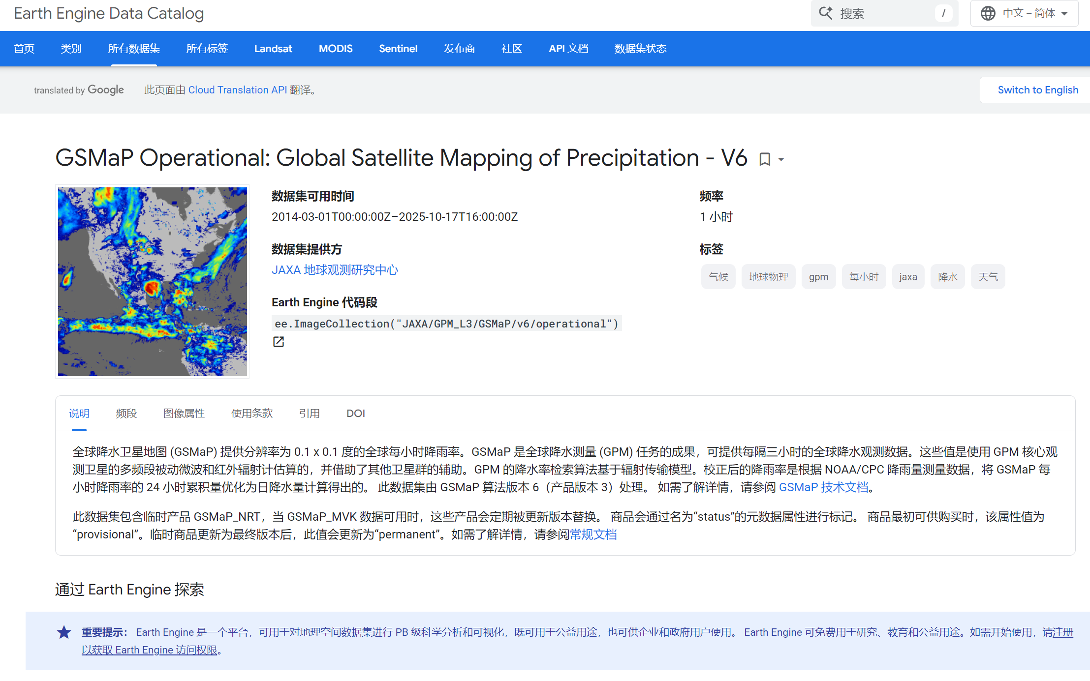This screenshot has height=681, width=1090.
Task: Click the bookmark icon beside dataset title
Action: (764, 159)
